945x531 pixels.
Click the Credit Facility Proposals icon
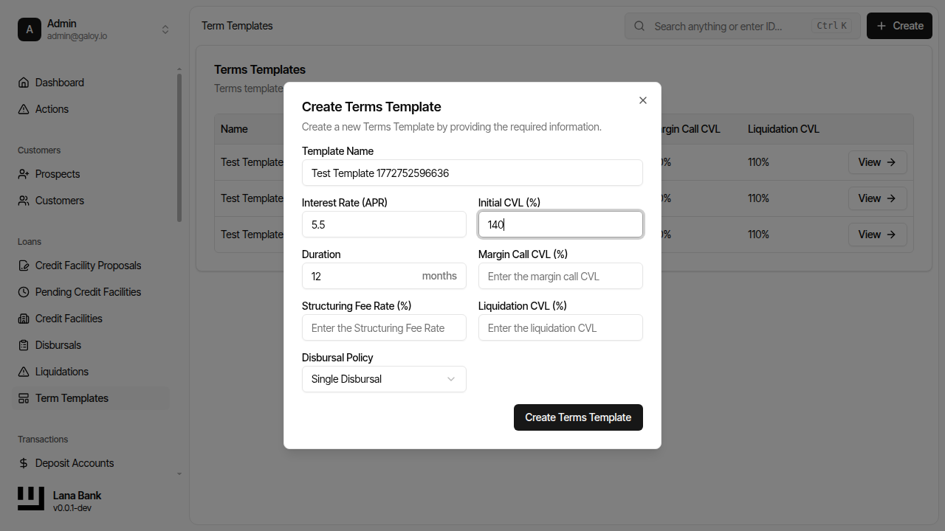(24, 265)
